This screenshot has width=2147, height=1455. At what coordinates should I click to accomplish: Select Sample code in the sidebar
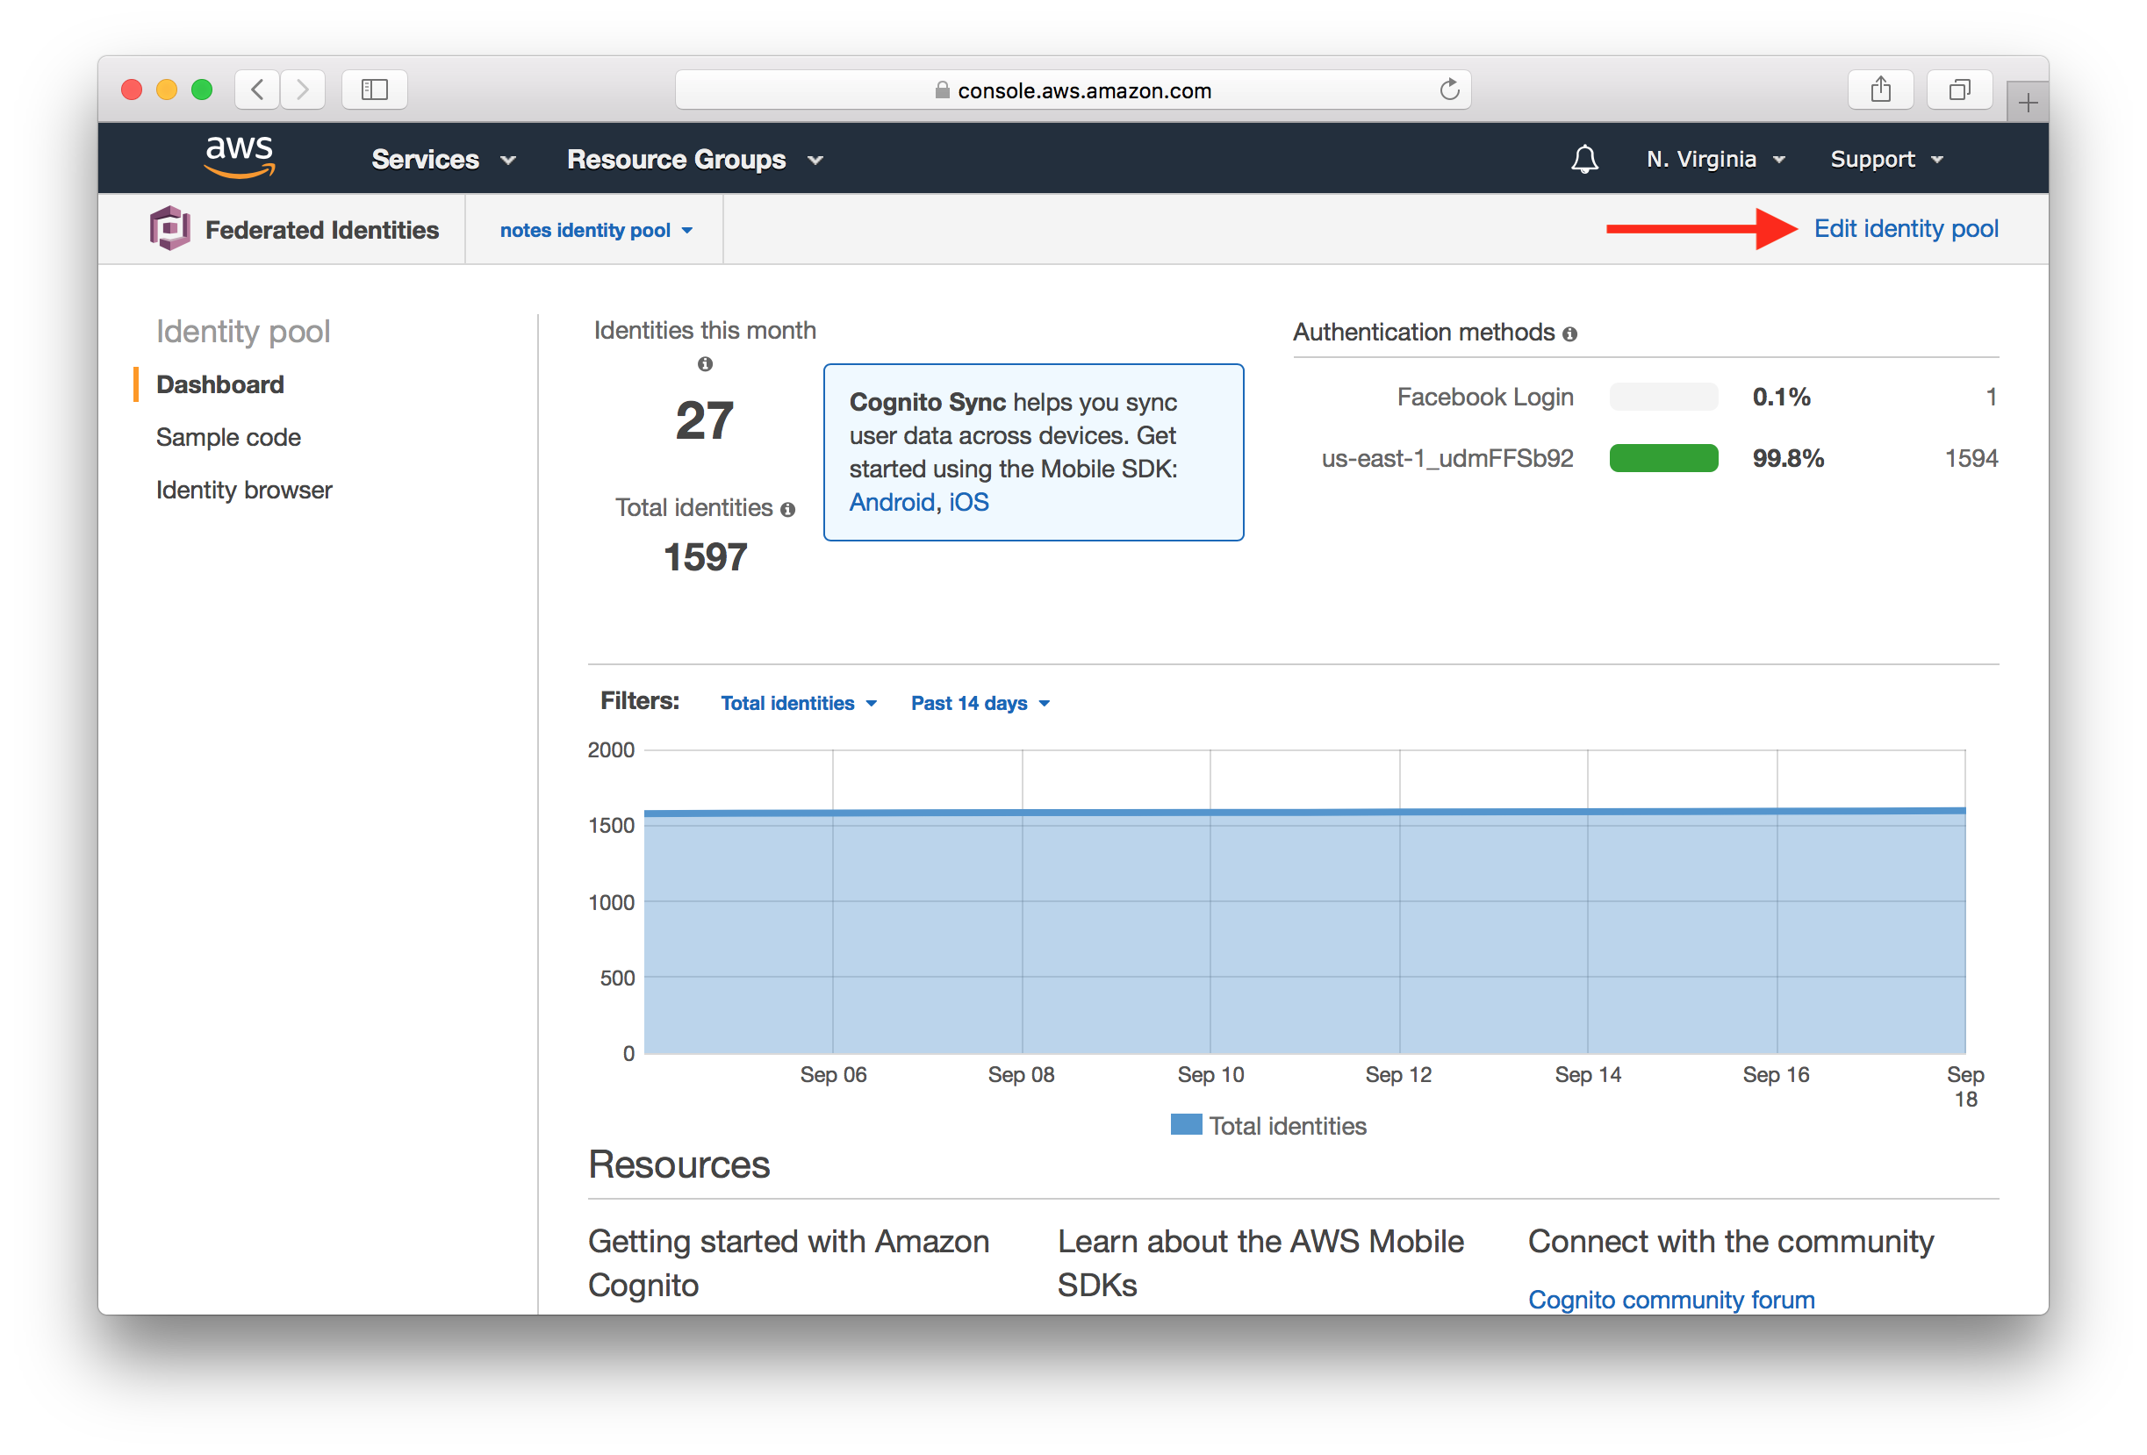(228, 437)
